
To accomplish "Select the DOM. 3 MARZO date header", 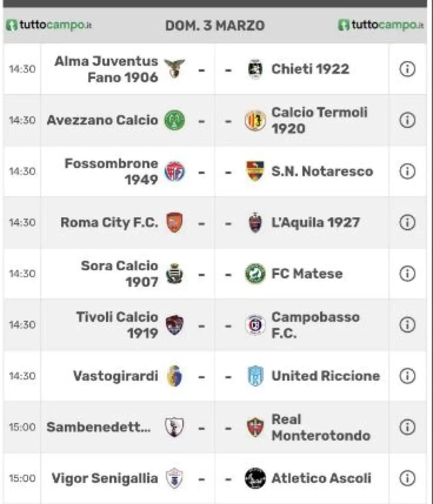I will pos(215,26).
